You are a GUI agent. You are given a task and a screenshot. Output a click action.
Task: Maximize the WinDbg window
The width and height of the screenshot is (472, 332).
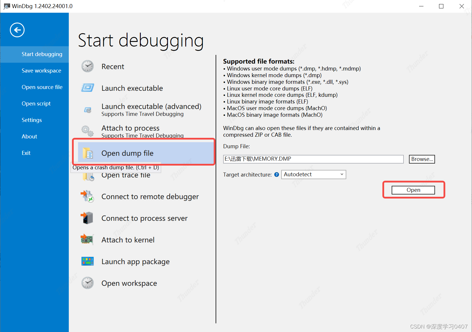click(x=441, y=6)
